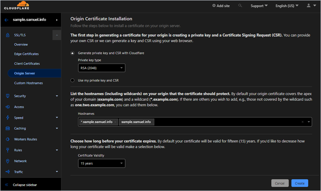Click the SSL/TLS lock icon
The image size is (321, 191).
tap(8, 35)
